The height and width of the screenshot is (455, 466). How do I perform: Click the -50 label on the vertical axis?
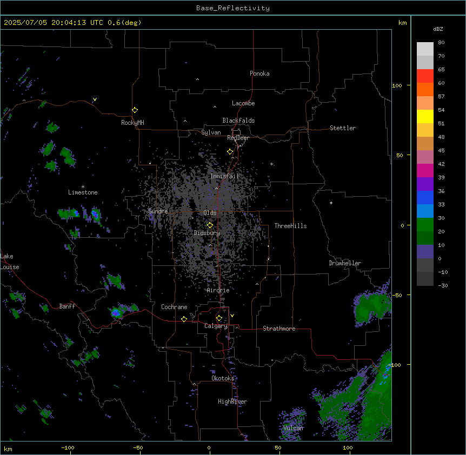(397, 295)
